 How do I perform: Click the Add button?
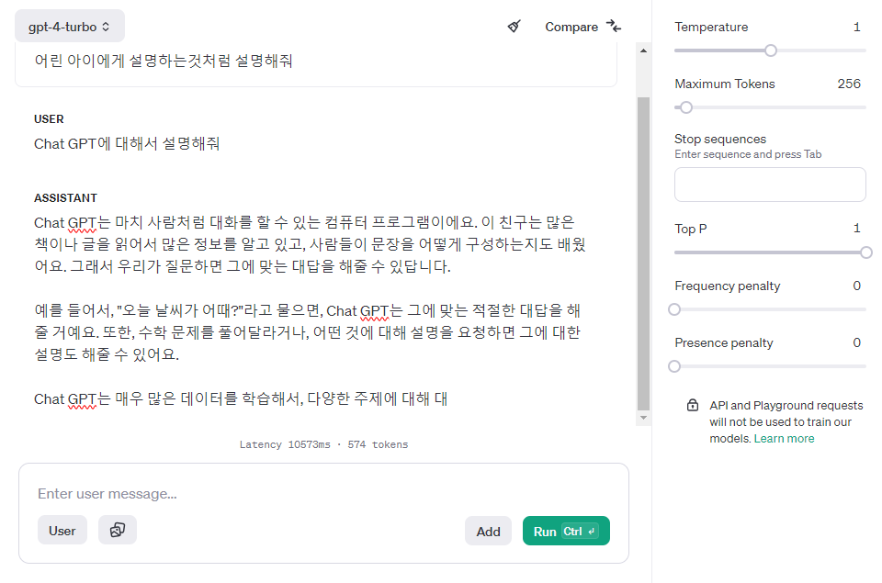coord(488,532)
